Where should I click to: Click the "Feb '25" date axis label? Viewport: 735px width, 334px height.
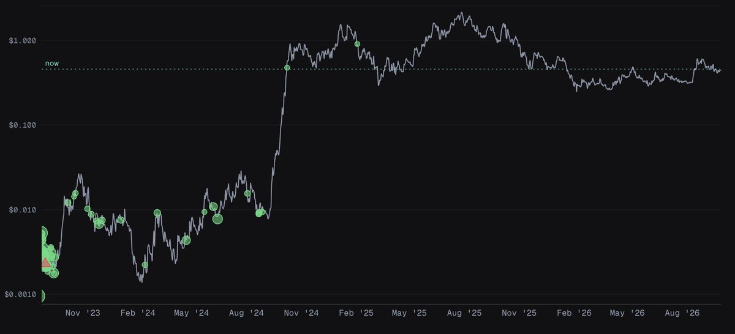358,313
